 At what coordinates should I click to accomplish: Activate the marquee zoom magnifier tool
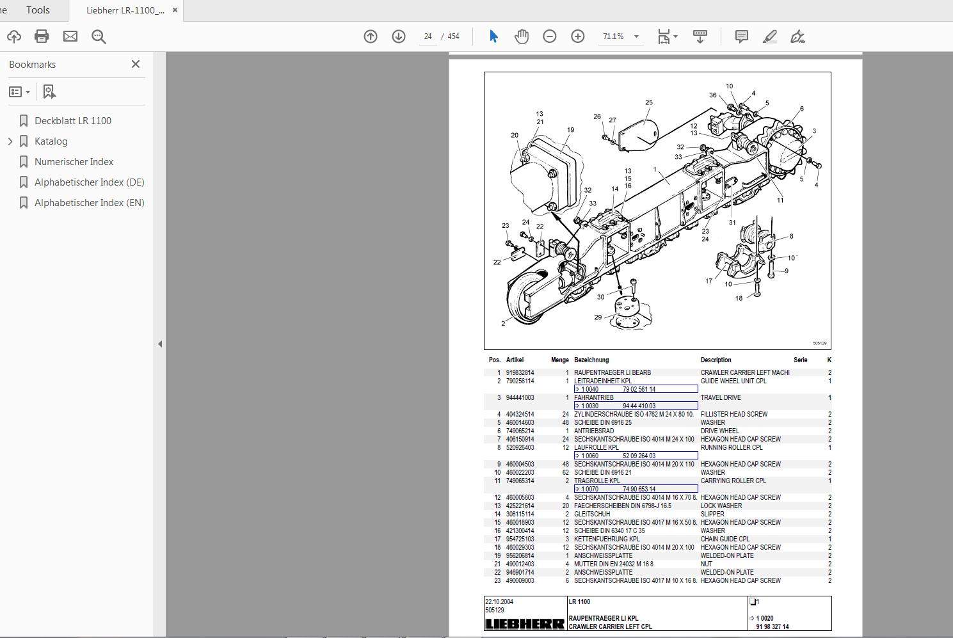coord(98,36)
